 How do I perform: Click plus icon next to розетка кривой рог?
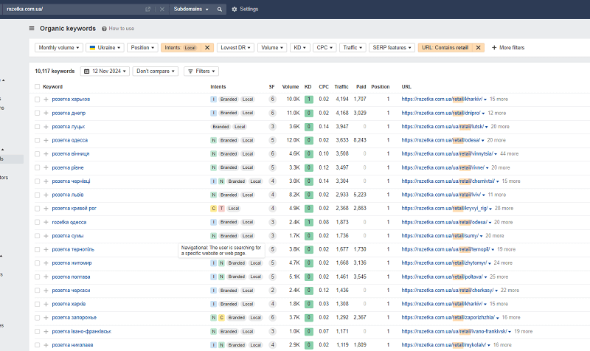click(46, 209)
